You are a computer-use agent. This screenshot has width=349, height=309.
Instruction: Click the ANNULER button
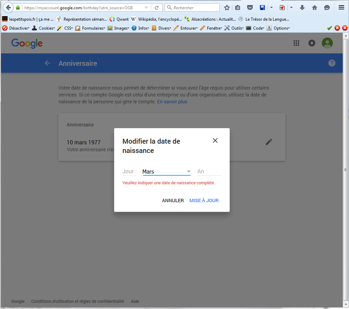(173, 200)
